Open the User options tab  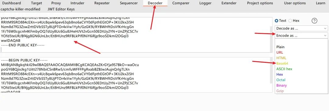[x=295, y=3]
